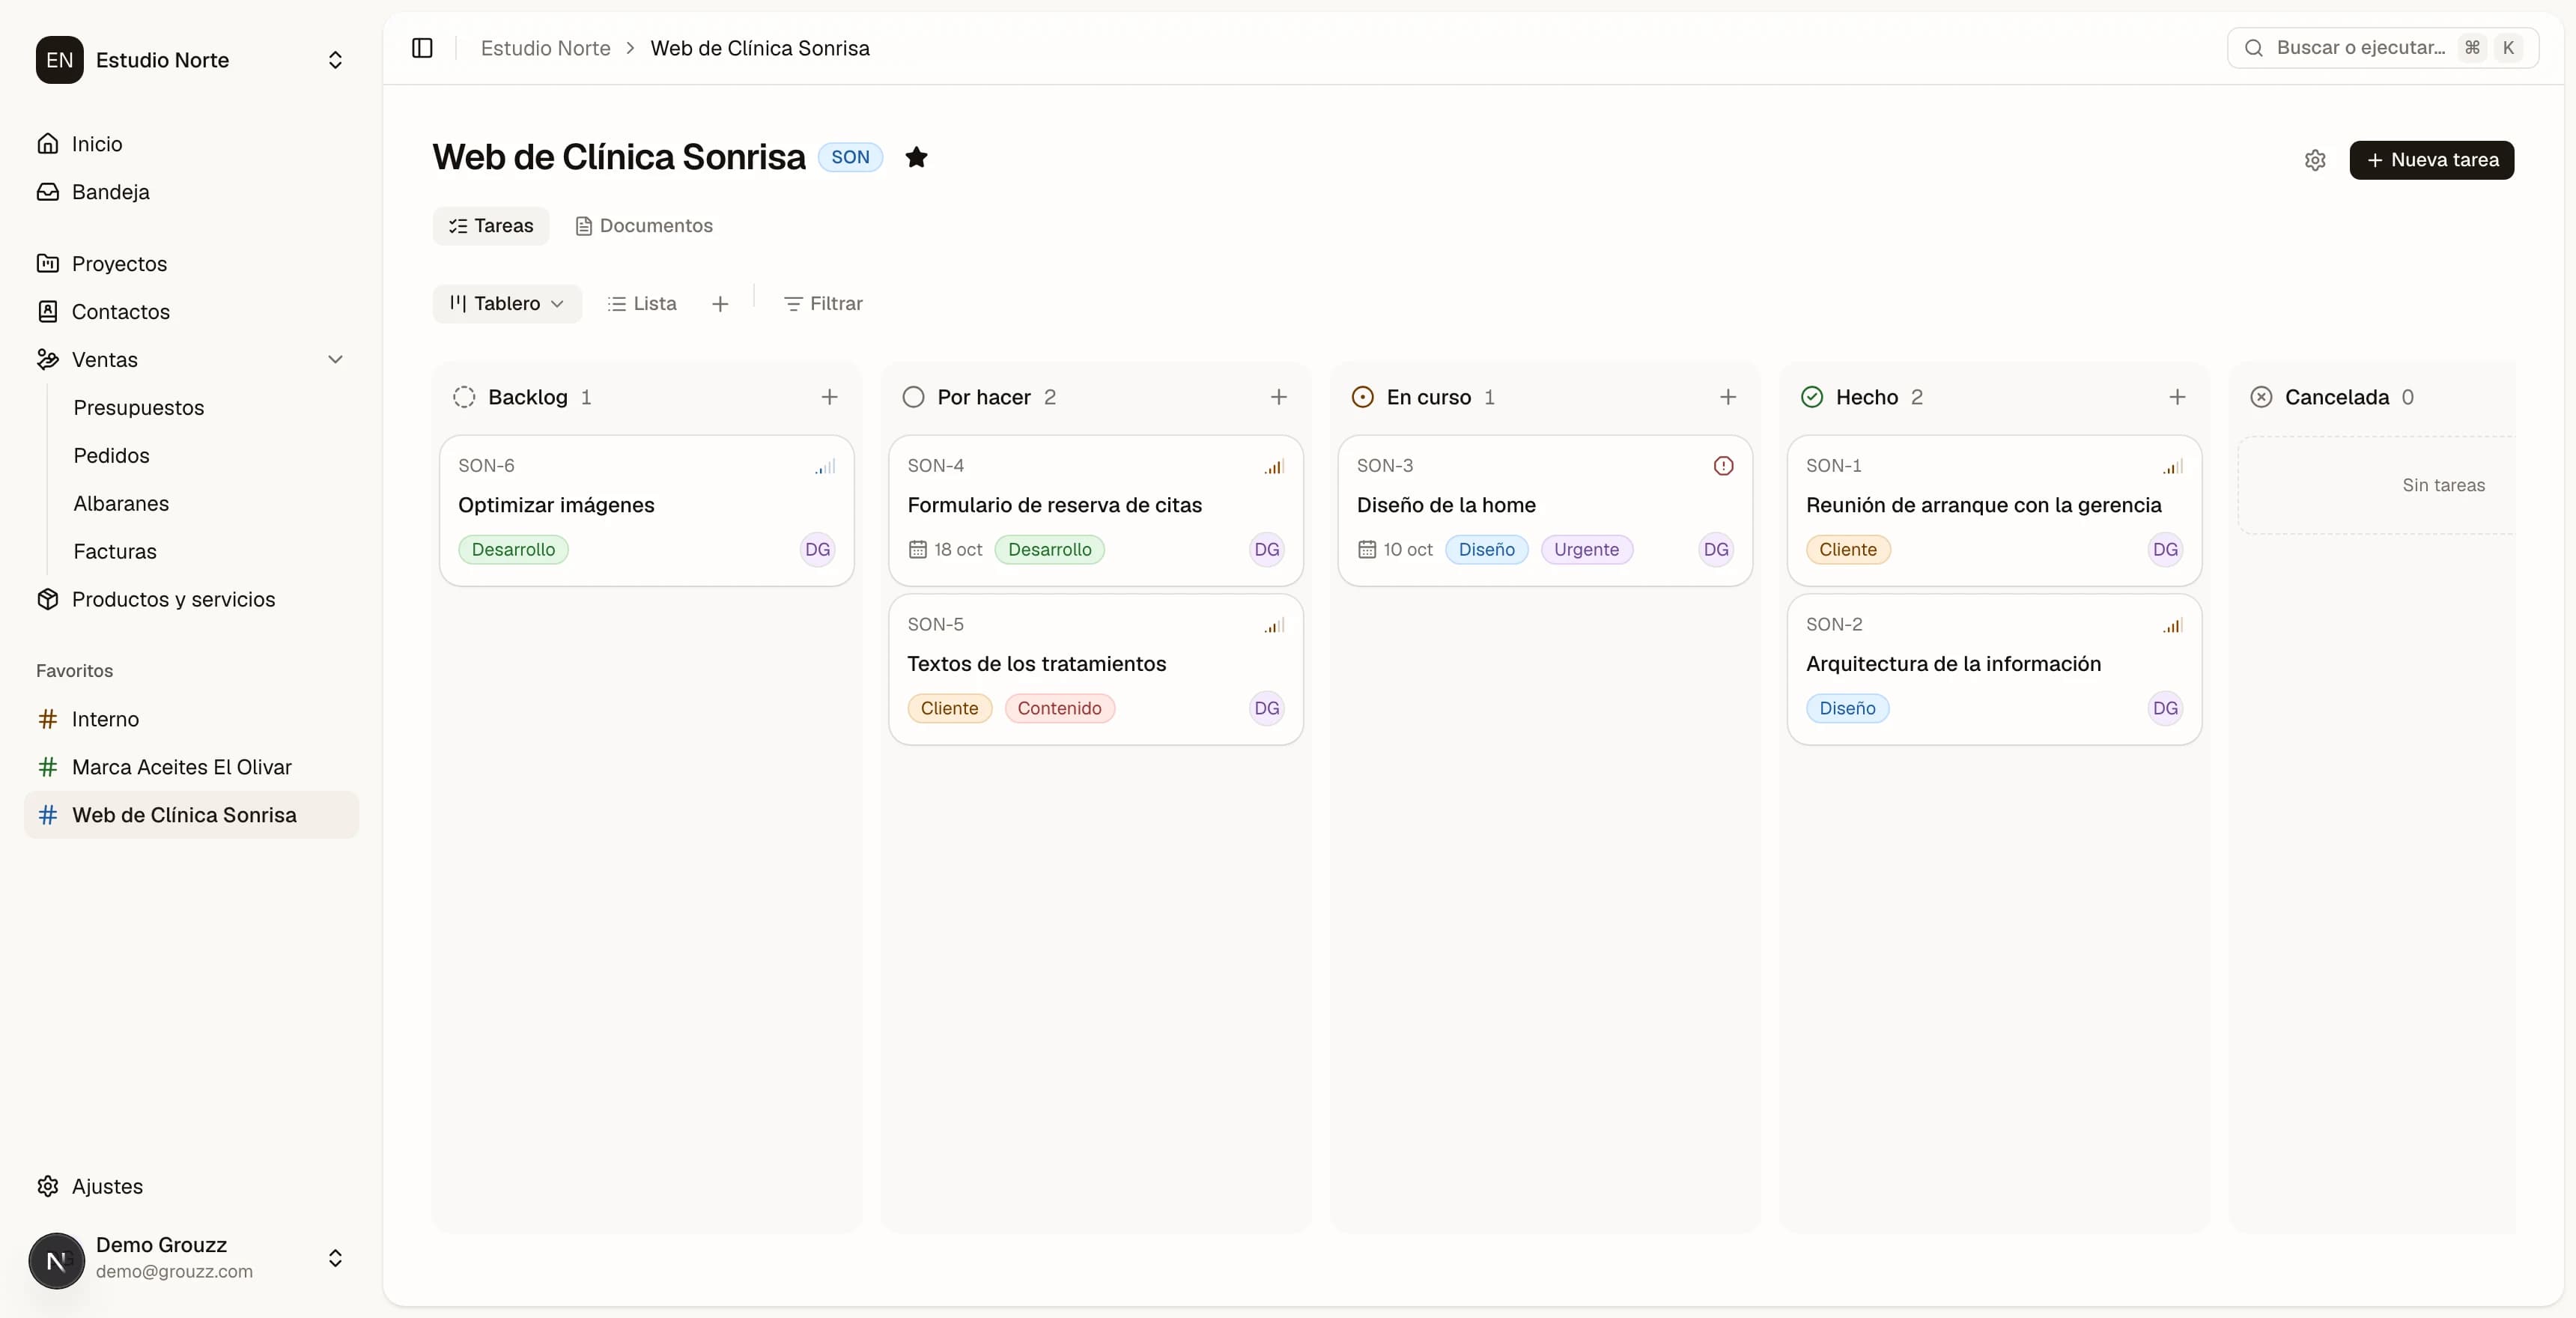Open the Textos de los tratamientos card

(x=1095, y=669)
